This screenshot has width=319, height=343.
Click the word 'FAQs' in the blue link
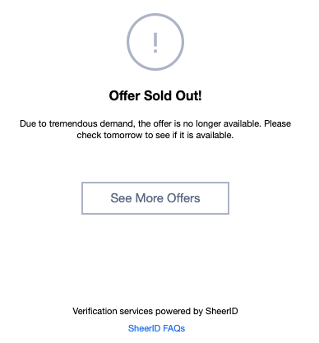pyautogui.click(x=174, y=328)
